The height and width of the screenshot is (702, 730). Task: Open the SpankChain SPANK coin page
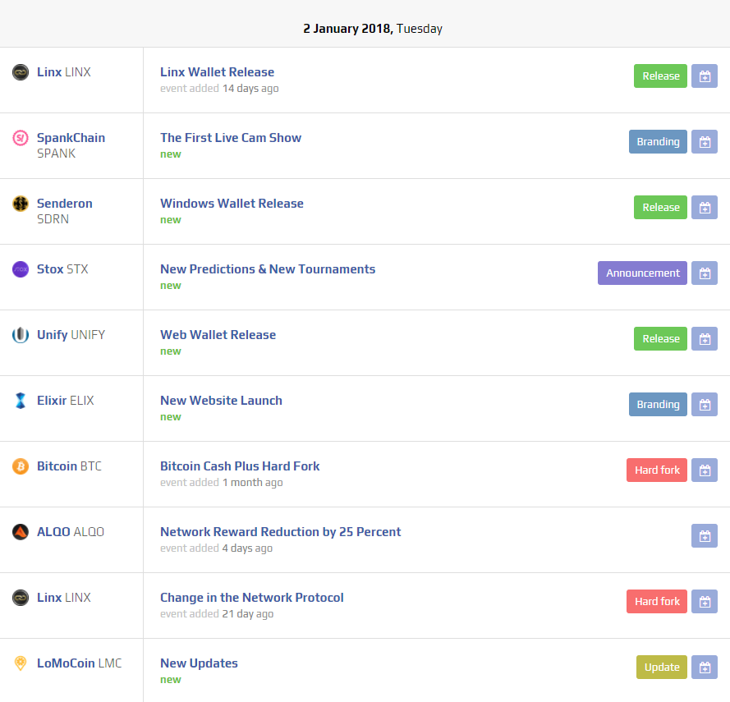tap(71, 145)
